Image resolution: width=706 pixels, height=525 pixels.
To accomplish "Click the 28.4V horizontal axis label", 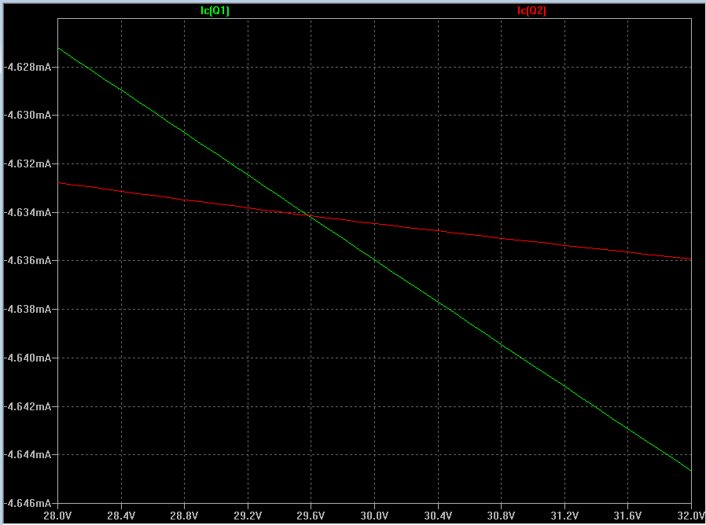I will (120, 516).
